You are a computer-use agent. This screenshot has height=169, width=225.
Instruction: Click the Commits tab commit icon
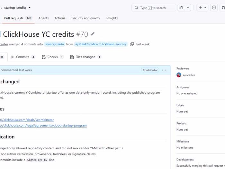tap(12, 57)
